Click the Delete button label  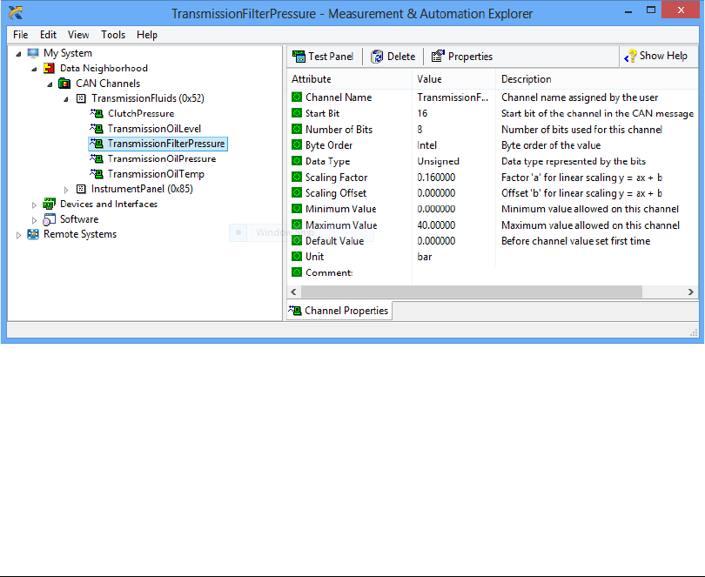click(401, 57)
